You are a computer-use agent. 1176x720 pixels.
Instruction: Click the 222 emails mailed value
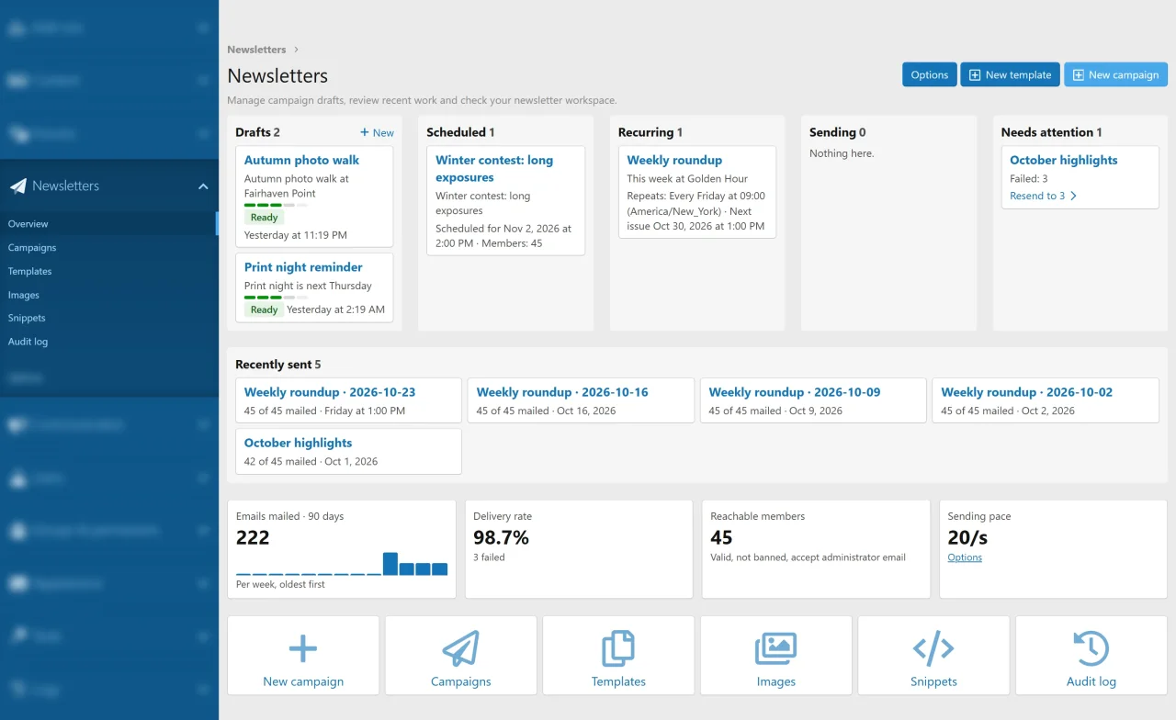click(253, 537)
